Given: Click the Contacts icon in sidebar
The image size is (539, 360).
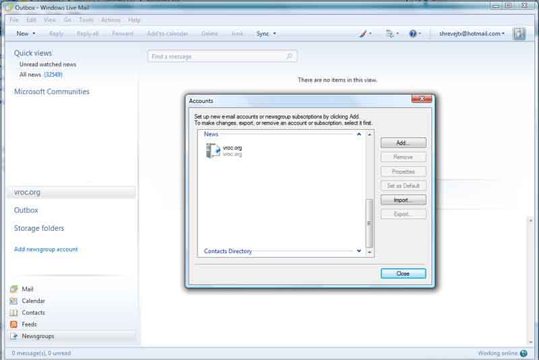Looking at the screenshot, I should [13, 313].
